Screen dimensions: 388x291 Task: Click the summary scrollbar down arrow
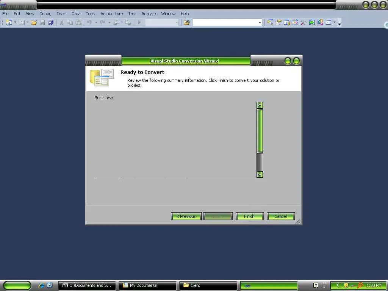(x=260, y=174)
